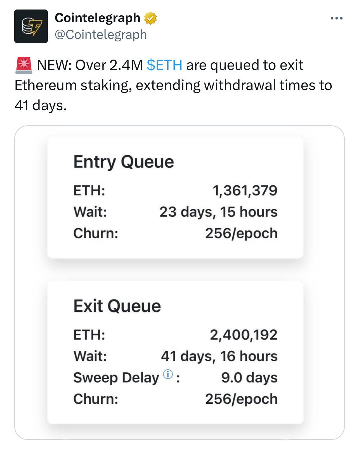The width and height of the screenshot is (359, 452).
Task: Open the @Cointelegraph handle link
Action: point(101,35)
